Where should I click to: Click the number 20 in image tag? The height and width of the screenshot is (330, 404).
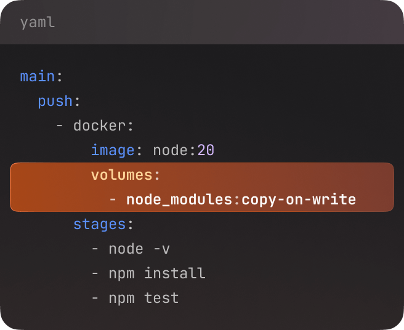click(206, 150)
